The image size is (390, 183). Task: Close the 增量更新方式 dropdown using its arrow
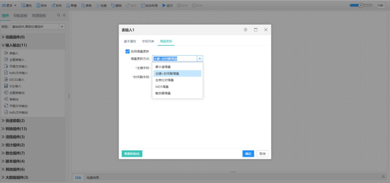[x=200, y=58]
